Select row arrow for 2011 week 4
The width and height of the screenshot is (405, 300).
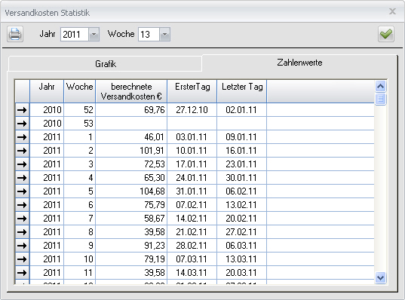(22, 178)
